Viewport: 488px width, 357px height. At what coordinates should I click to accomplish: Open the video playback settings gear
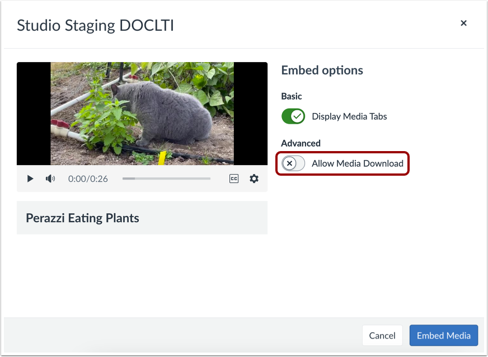click(x=254, y=178)
